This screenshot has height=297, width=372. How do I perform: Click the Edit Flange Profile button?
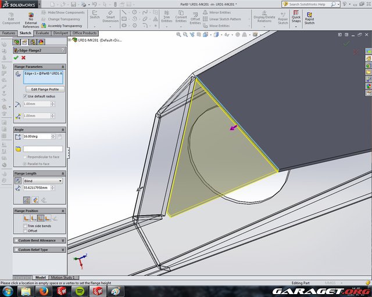coord(45,89)
